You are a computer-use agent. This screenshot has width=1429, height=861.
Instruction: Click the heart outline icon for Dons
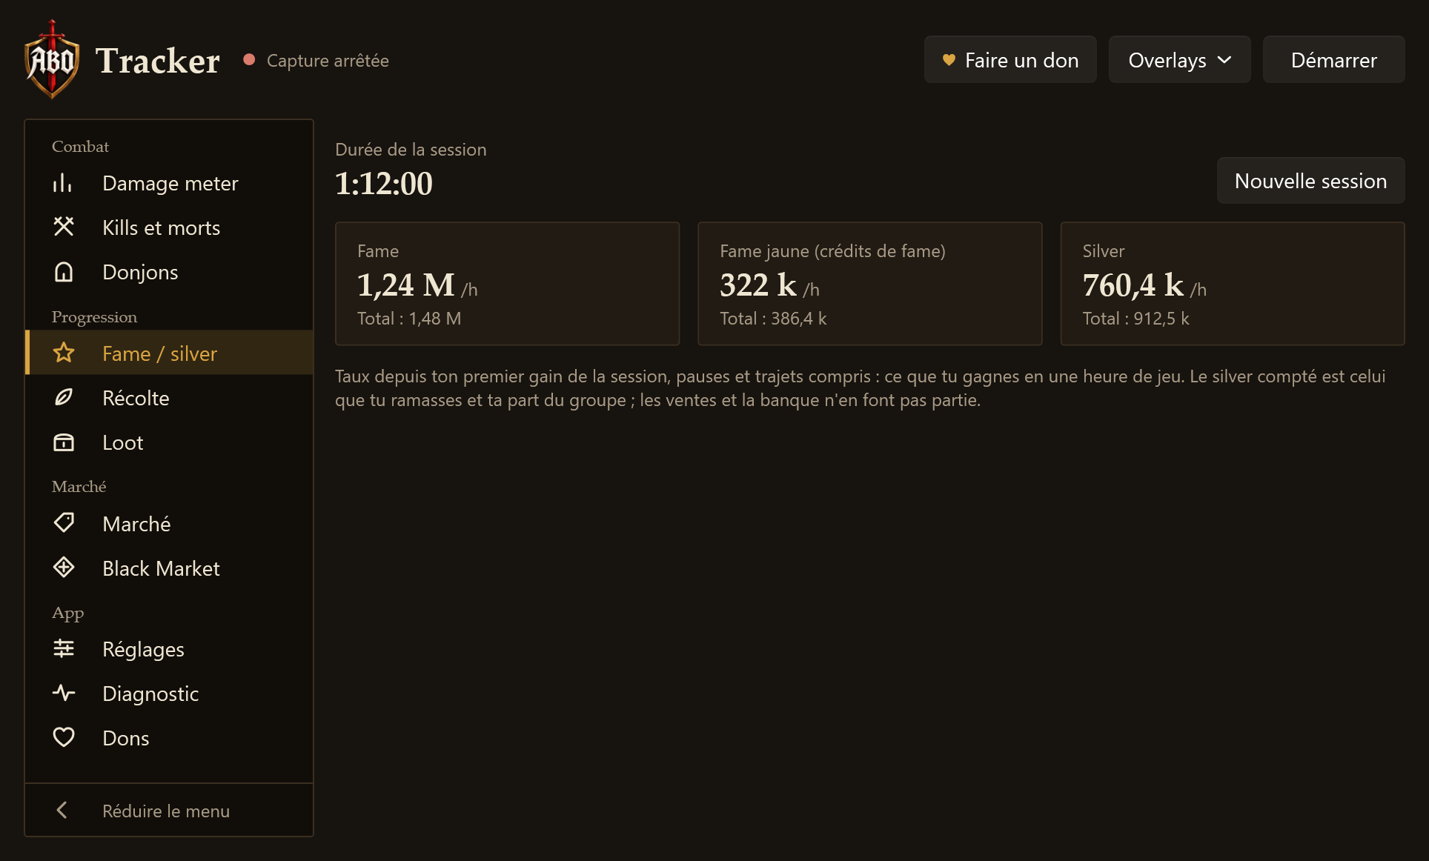[64, 737]
